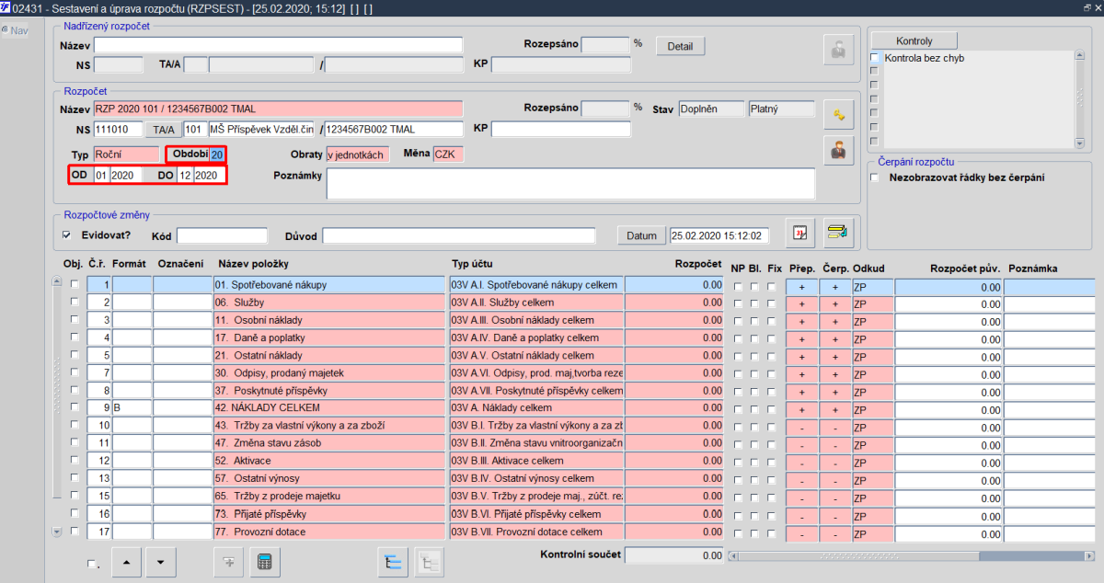Click the person icon in Rozpočet section

click(x=838, y=151)
